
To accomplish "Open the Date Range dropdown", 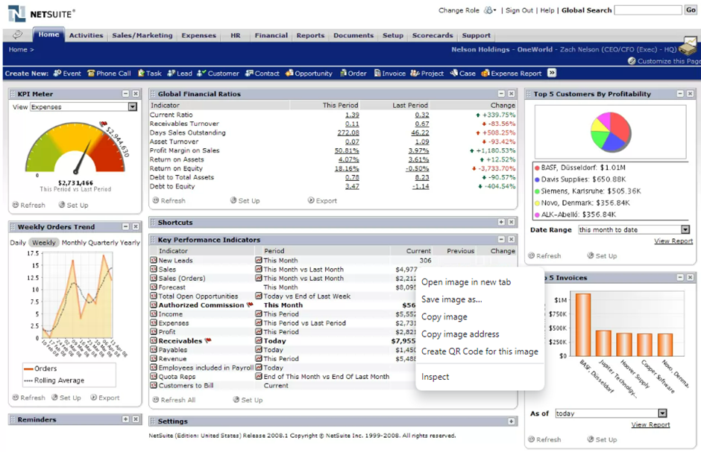I will pyautogui.click(x=685, y=229).
